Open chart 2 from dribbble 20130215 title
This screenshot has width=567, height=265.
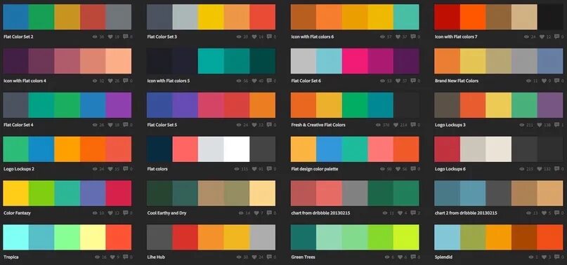point(466,213)
